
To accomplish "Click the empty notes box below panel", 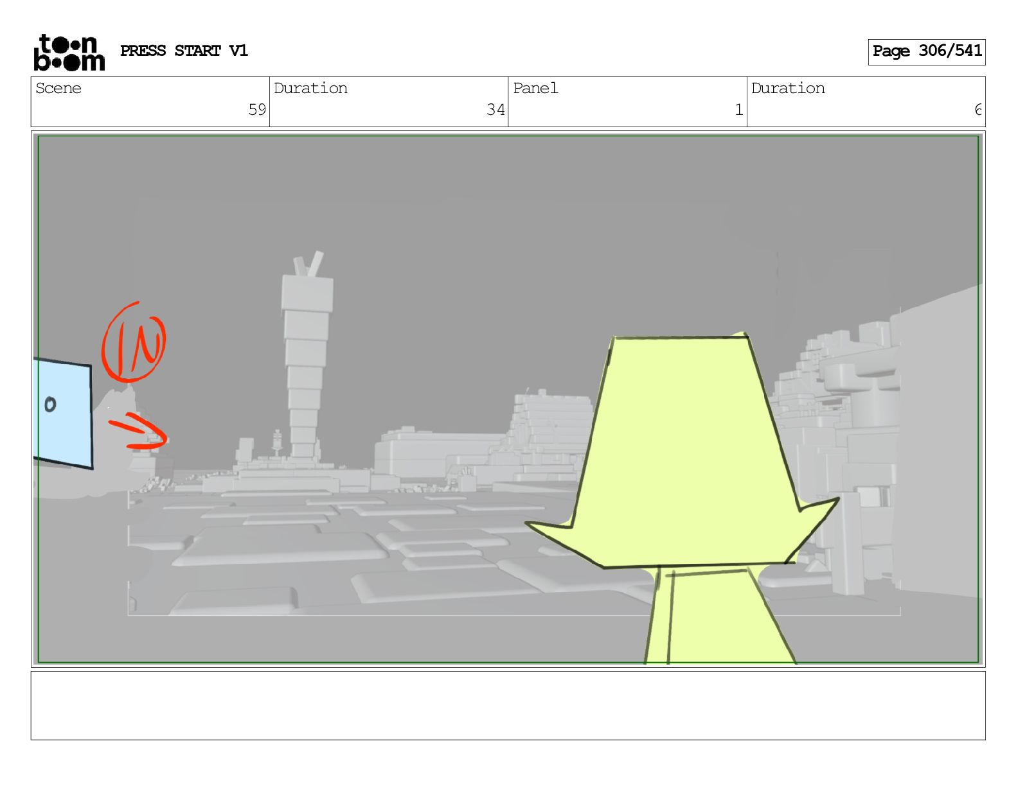I will point(508,706).
